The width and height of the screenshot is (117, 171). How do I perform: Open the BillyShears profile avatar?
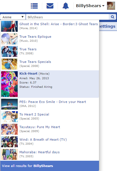point(111,6)
